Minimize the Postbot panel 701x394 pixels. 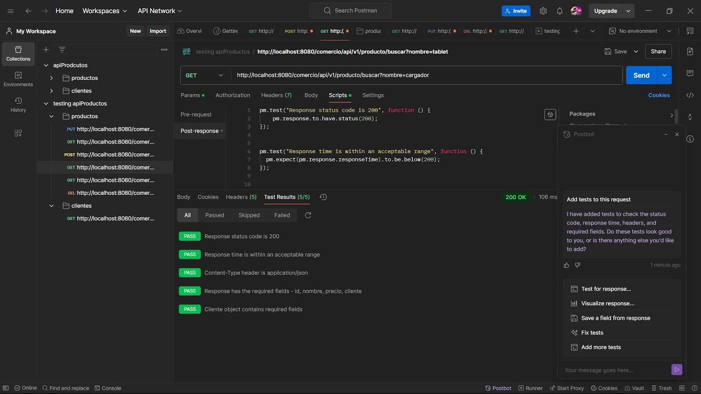[666, 134]
